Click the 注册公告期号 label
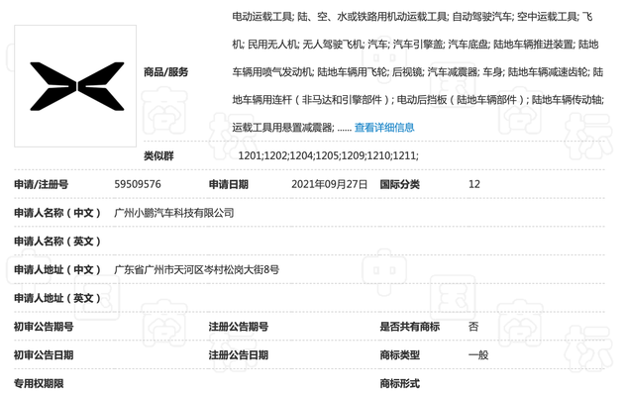Screen dimensions: 624x394 (x=239, y=327)
